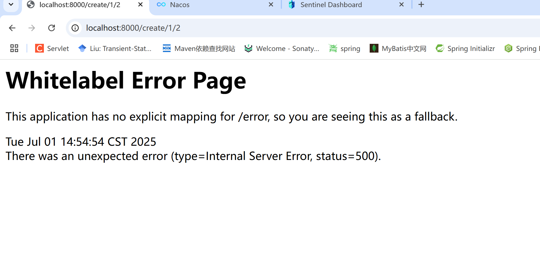Click the JFrog frog bookmark icon

tap(333, 48)
